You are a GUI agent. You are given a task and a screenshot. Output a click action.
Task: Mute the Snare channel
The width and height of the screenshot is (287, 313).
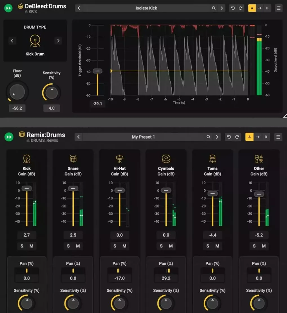pyautogui.click(x=78, y=246)
